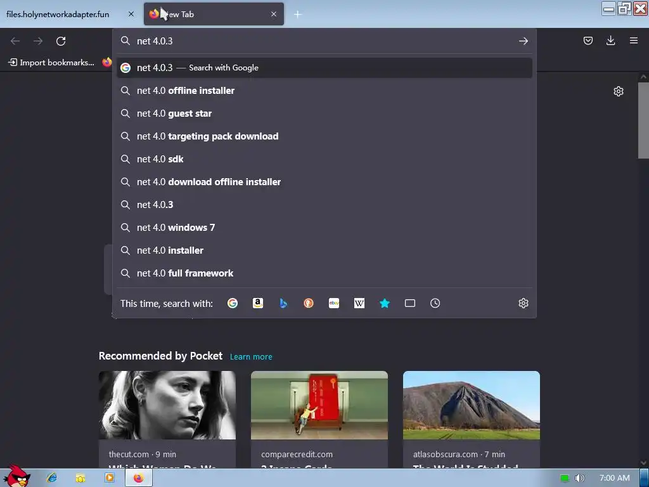Go back to the previous page
This screenshot has width=649, height=487.
tap(15, 41)
